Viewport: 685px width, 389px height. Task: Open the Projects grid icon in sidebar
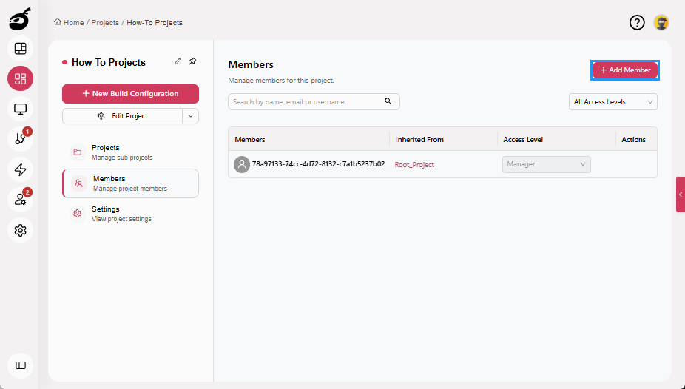(21, 78)
